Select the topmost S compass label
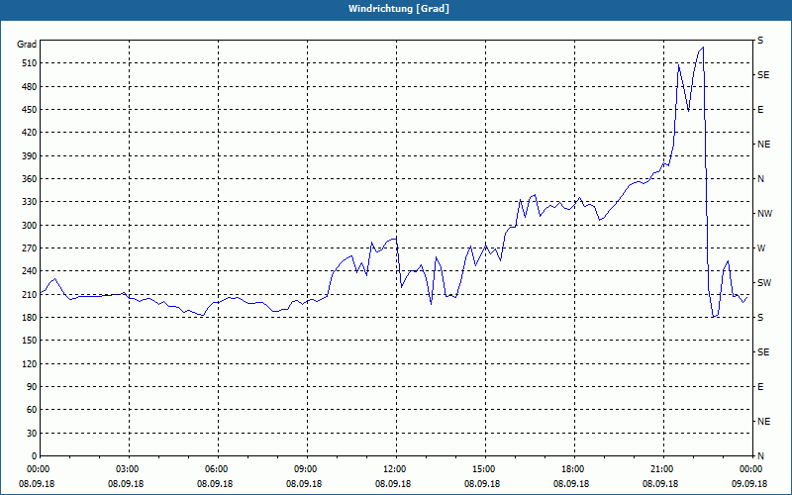Screen dimensions: 792x495 [760, 41]
